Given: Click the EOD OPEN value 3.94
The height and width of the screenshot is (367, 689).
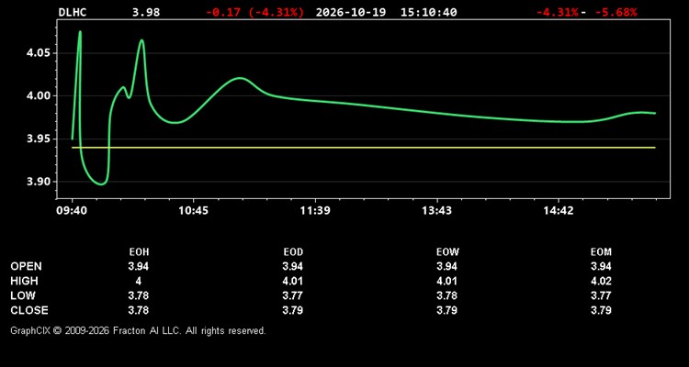Looking at the screenshot, I should [x=293, y=266].
